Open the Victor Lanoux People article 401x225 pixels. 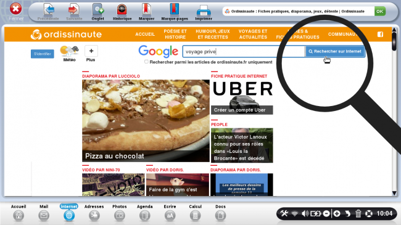[242, 145]
